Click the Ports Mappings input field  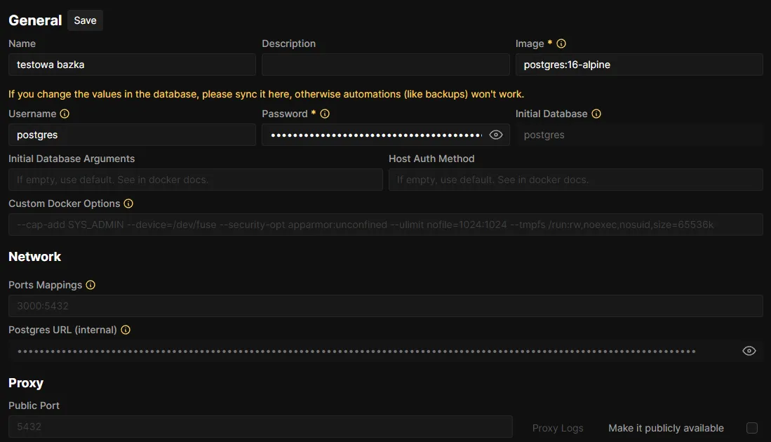385,306
